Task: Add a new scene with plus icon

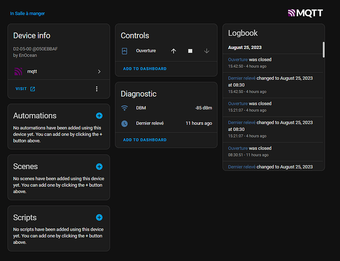Action: click(99, 167)
